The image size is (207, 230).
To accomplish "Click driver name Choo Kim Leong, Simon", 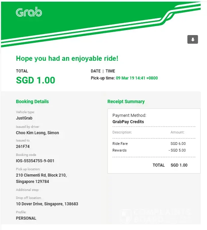I will (x=37, y=133).
